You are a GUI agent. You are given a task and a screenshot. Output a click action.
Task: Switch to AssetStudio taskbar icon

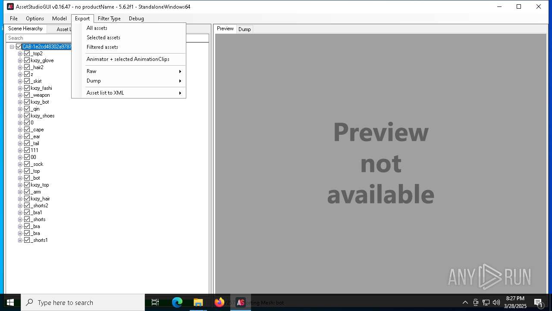pyautogui.click(x=241, y=302)
